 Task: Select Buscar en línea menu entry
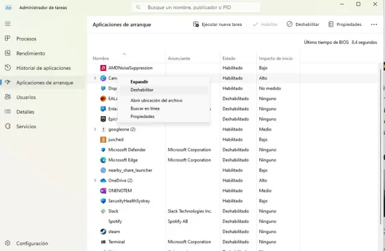pyautogui.click(x=145, y=108)
